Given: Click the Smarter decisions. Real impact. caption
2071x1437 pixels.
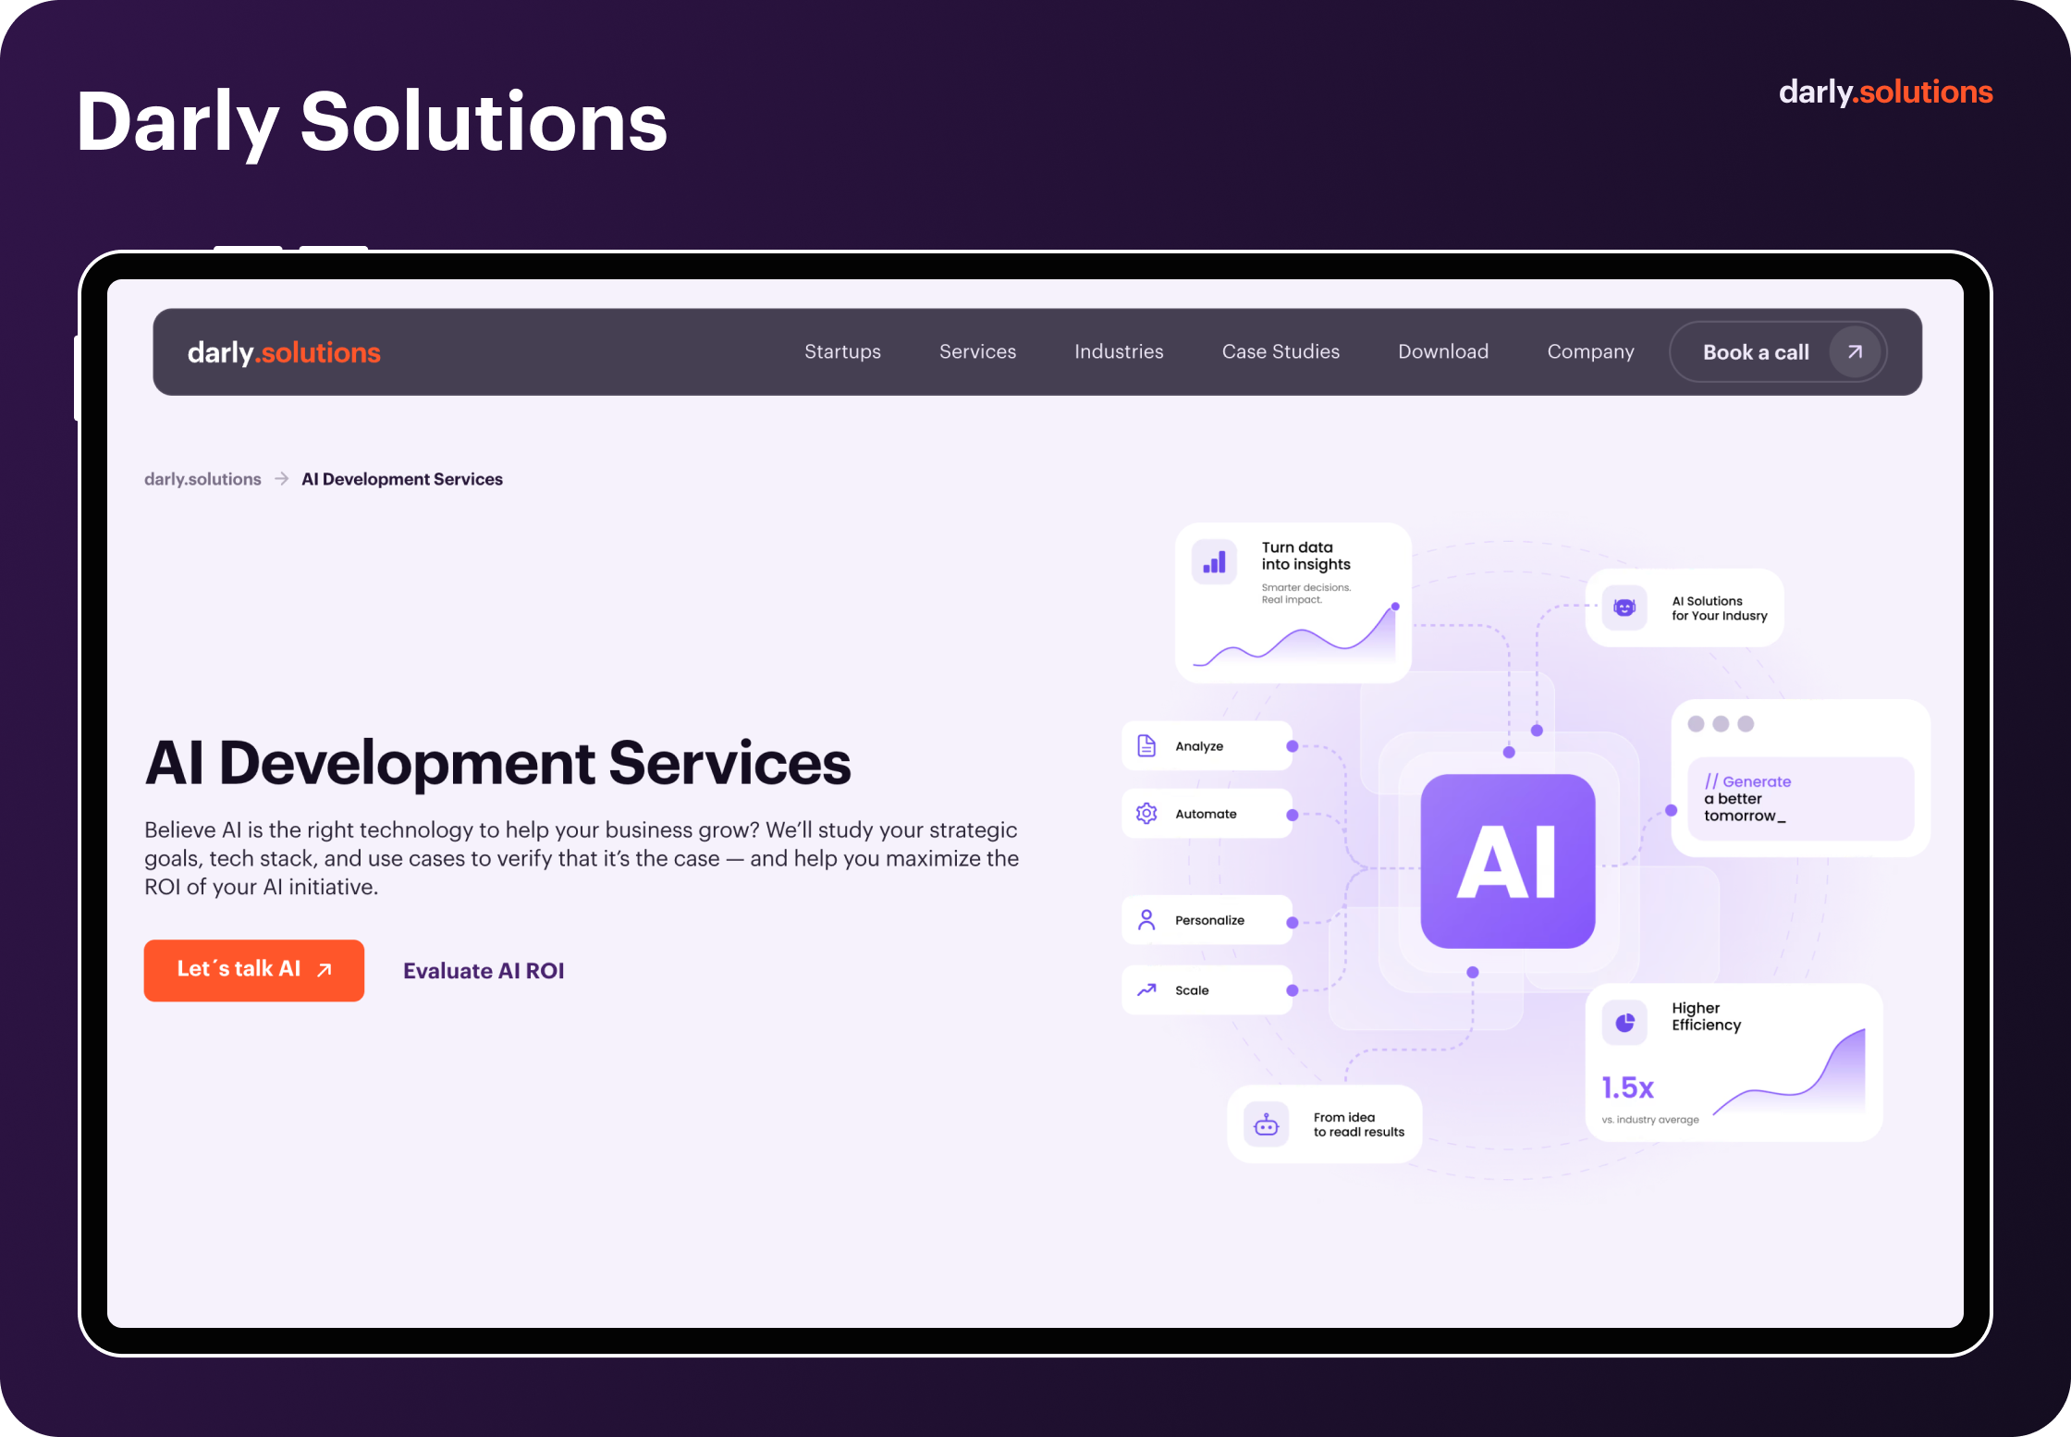Looking at the screenshot, I should [1305, 594].
